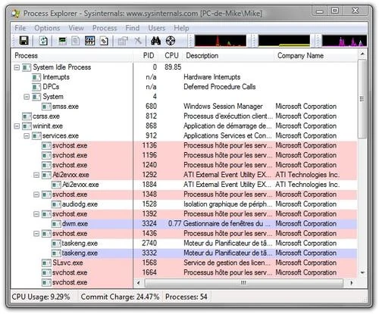Click the vertical scrollbar up arrow

(362, 54)
